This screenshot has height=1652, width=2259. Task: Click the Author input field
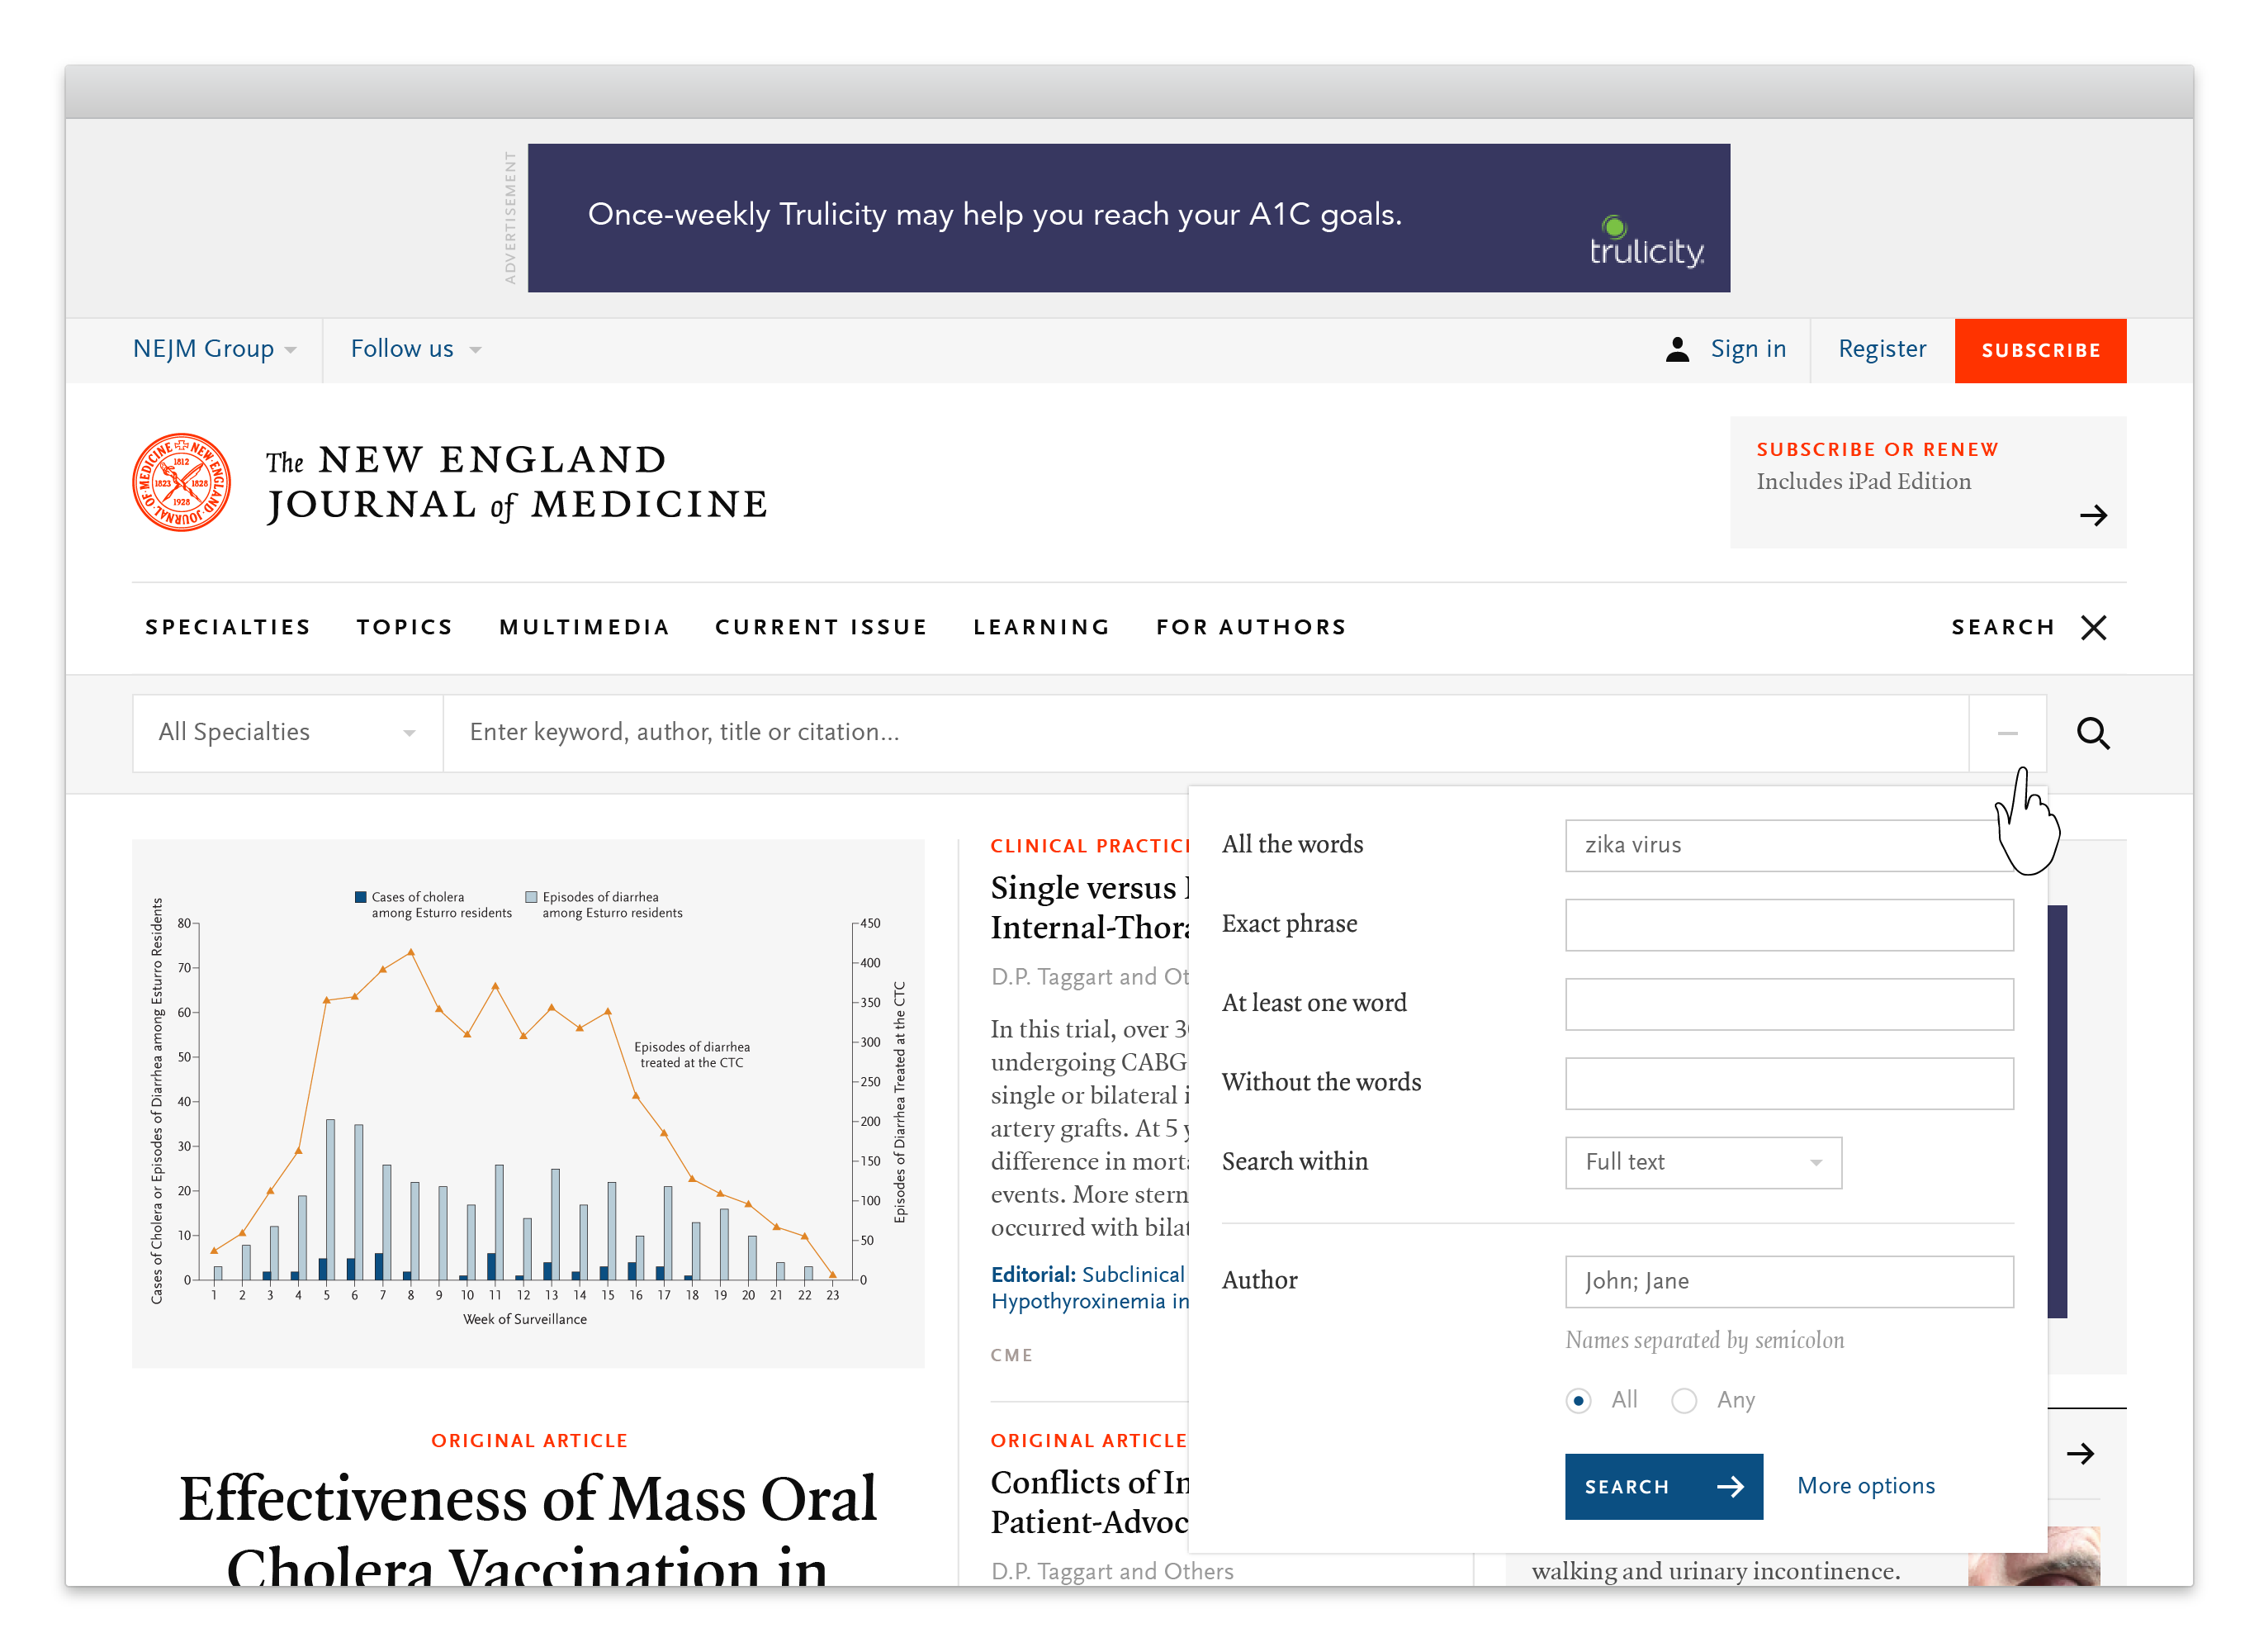point(1788,1281)
